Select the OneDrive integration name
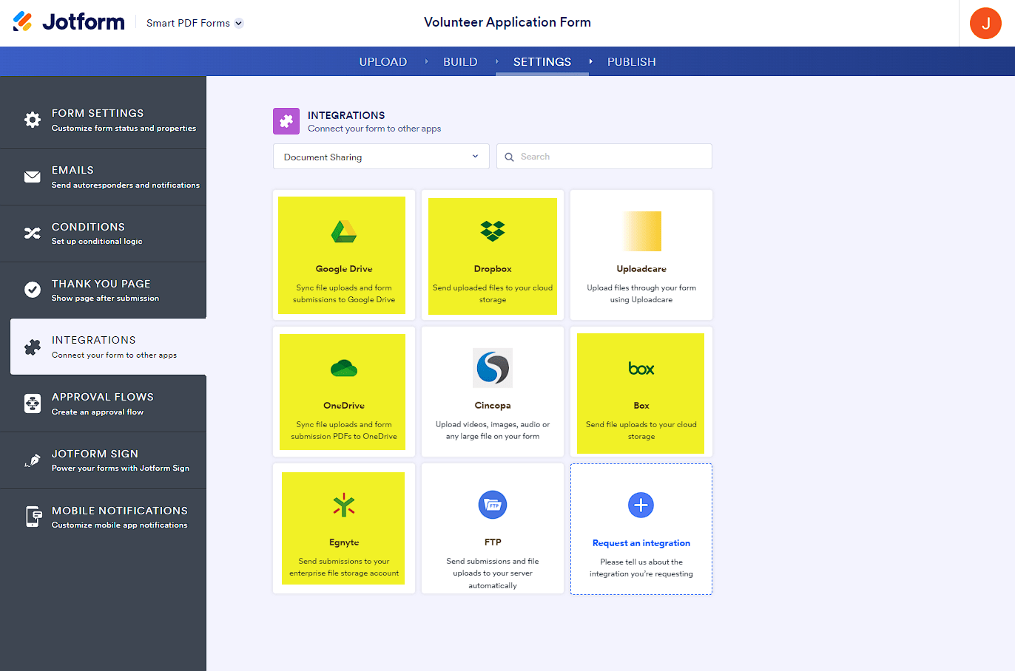Screen dimensions: 1015x671 [344, 406]
